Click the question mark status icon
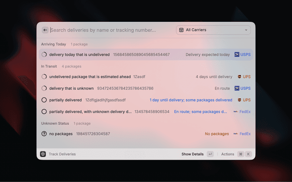This screenshot has width=292, height=182. point(44,134)
